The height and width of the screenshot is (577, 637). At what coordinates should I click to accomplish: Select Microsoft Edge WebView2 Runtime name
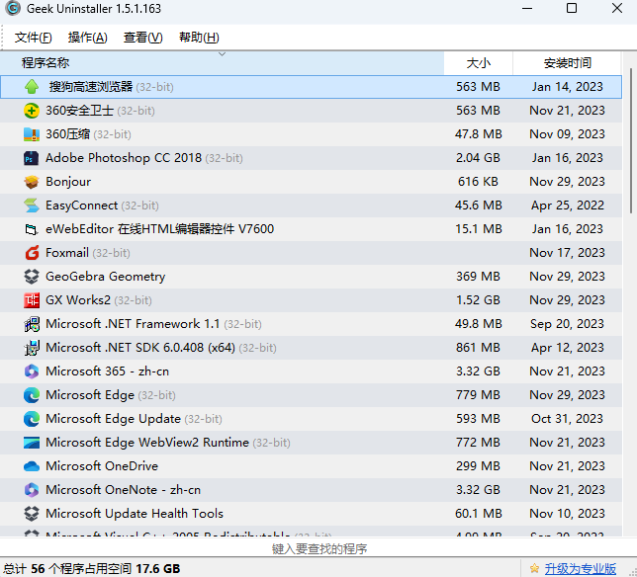coord(147,443)
